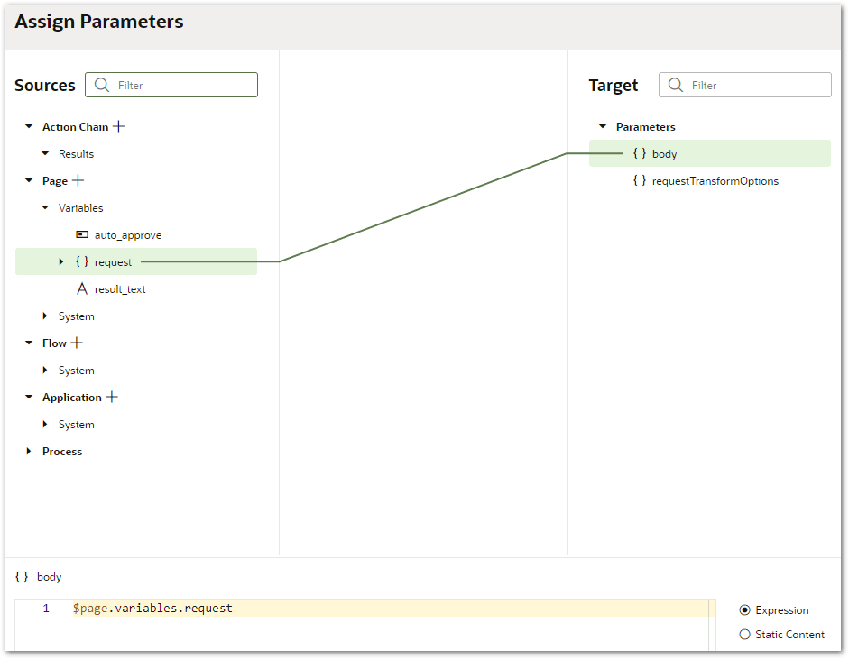
Task: Click the add icon next to Page
Action: [77, 180]
